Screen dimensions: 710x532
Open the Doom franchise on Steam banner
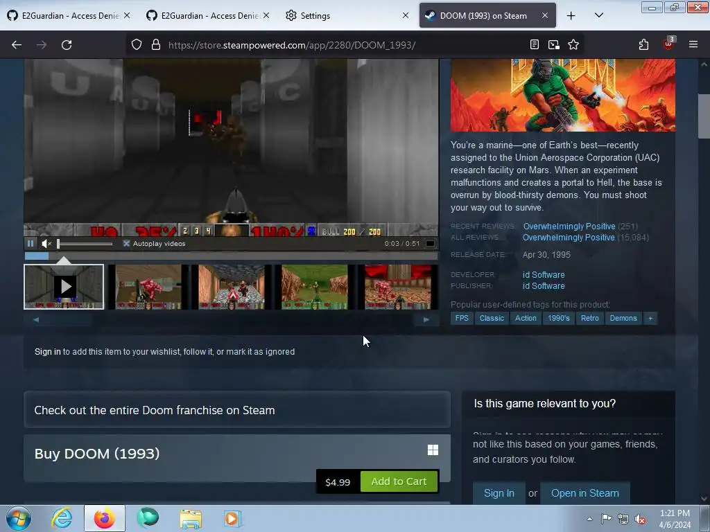coord(237,410)
